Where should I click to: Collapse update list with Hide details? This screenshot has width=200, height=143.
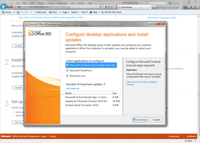(x=72, y=88)
